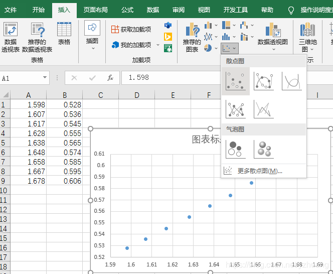Image resolution: width=333 pixels, height=274 pixels.
Task: Switch to the Formulas (公式) tab
Action: click(x=127, y=10)
